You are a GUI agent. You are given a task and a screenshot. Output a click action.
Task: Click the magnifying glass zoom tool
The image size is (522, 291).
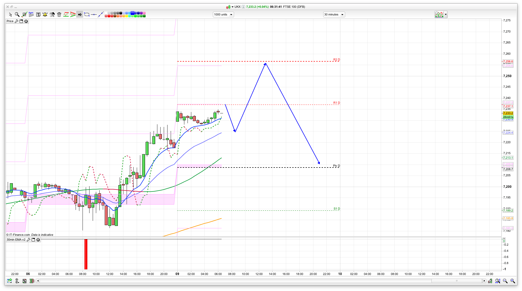coord(17,14)
